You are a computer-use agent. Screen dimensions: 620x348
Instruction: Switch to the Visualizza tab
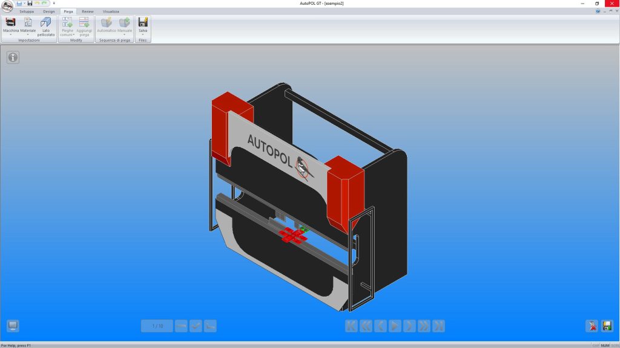click(111, 11)
